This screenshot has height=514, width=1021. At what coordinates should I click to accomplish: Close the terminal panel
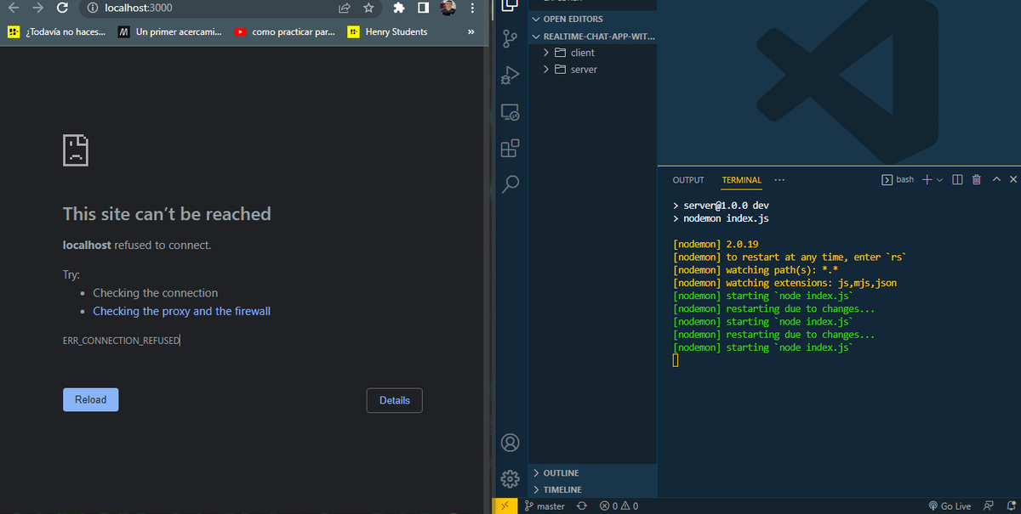coord(1012,179)
